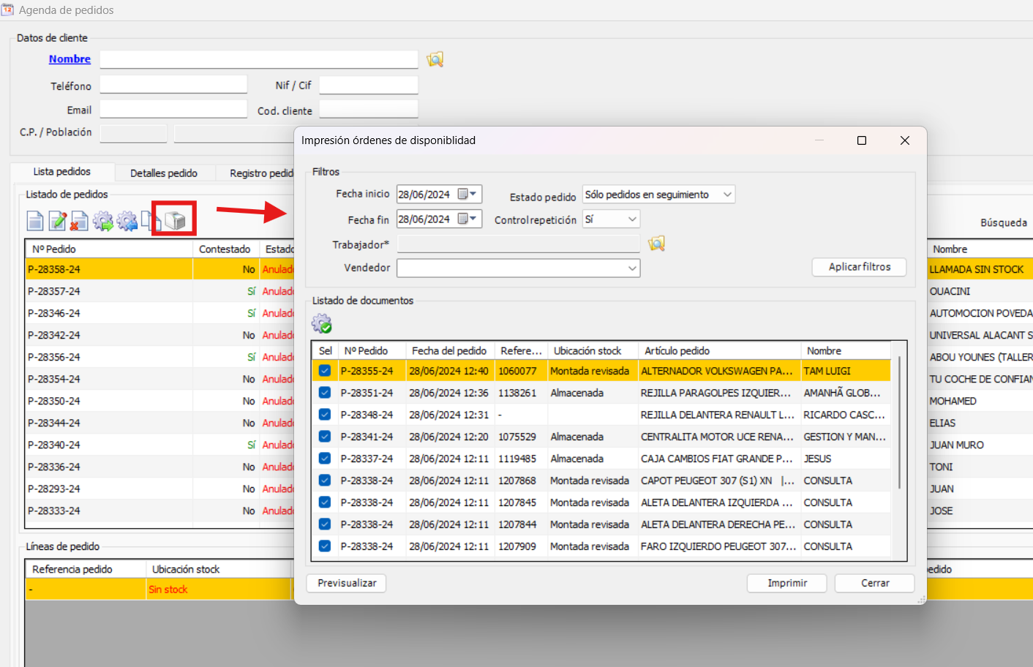Click the Teléfono input field
Viewport: 1033px width, 667px height.
(173, 85)
